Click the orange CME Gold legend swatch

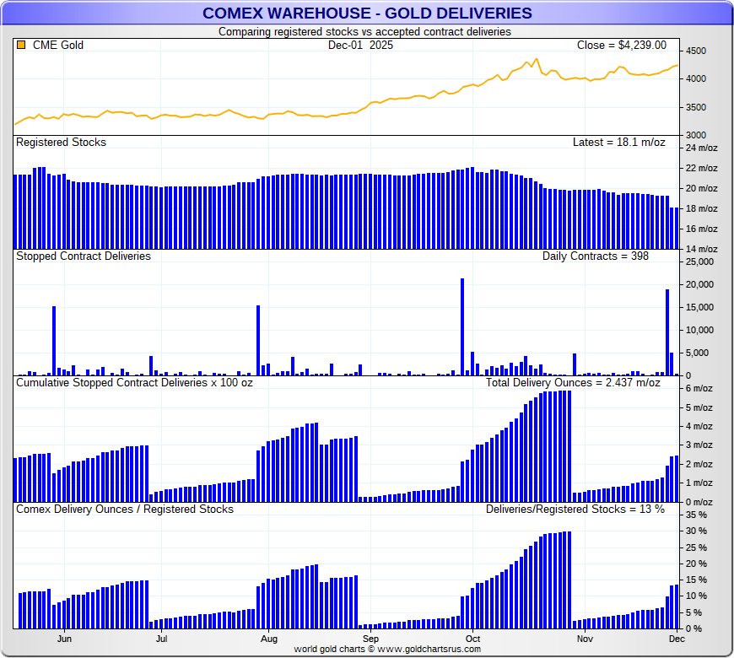[x=21, y=46]
